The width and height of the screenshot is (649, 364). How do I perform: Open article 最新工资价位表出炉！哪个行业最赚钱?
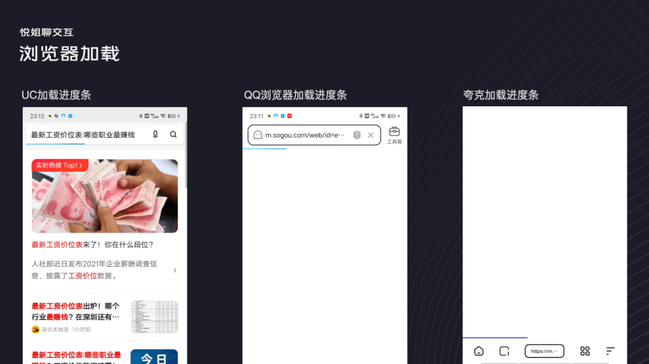(x=76, y=312)
